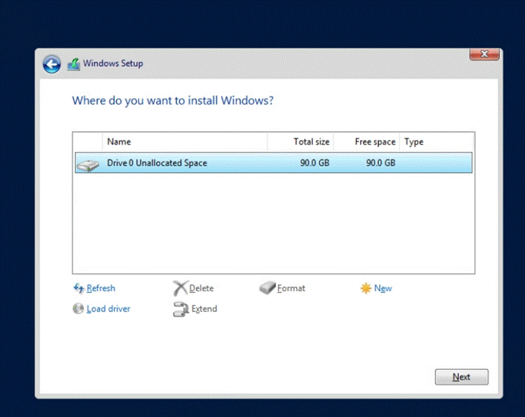Choose the Extend option text
The width and height of the screenshot is (525, 417).
click(x=204, y=309)
